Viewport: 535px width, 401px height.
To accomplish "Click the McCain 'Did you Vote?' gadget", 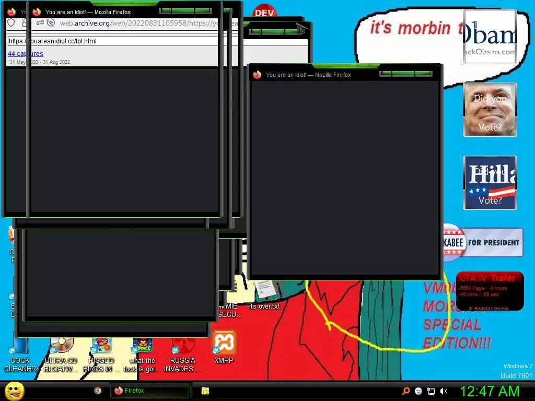I will (x=490, y=110).
